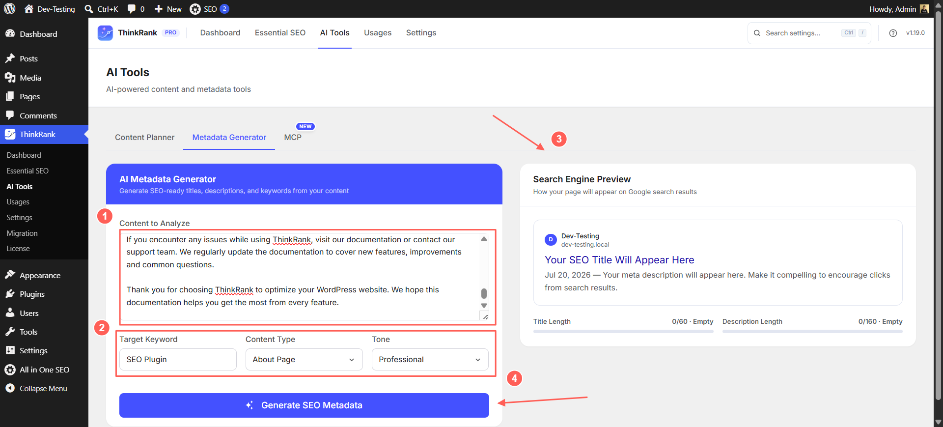Open Media icon in sidebar

coord(10,78)
